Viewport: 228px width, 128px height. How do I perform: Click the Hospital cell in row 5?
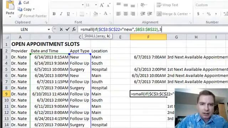coord(100,69)
